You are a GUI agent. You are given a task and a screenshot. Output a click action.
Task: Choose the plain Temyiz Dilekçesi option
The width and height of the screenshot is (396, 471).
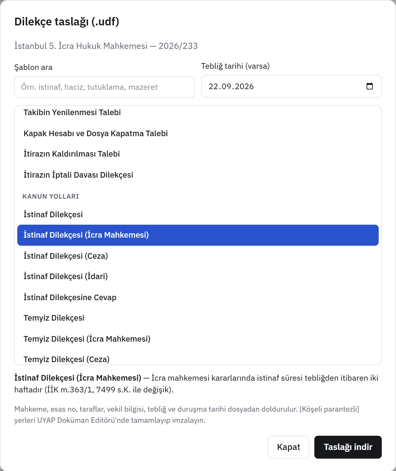pyautogui.click(x=198, y=318)
